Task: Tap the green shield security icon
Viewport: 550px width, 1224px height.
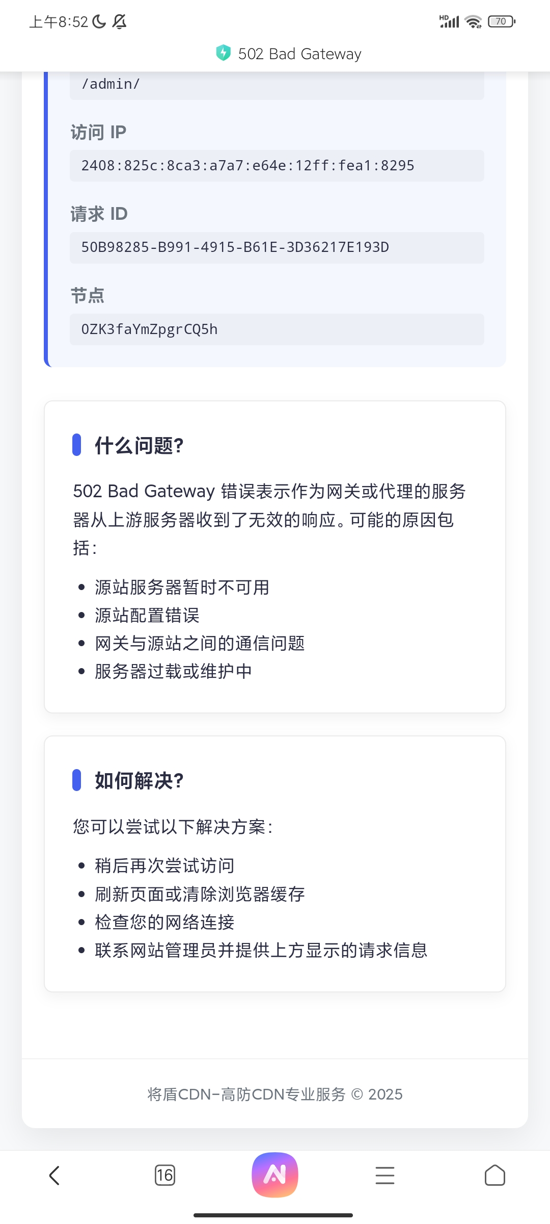Action: point(223,53)
